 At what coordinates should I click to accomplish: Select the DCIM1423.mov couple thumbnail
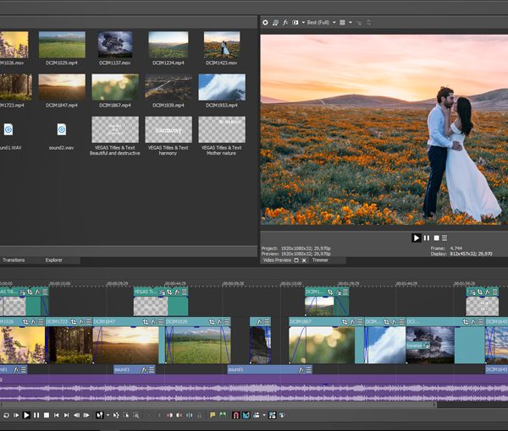(222, 45)
